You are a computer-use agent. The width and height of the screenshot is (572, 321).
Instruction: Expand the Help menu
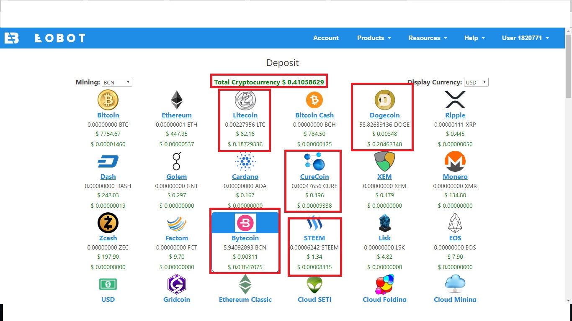[474, 38]
